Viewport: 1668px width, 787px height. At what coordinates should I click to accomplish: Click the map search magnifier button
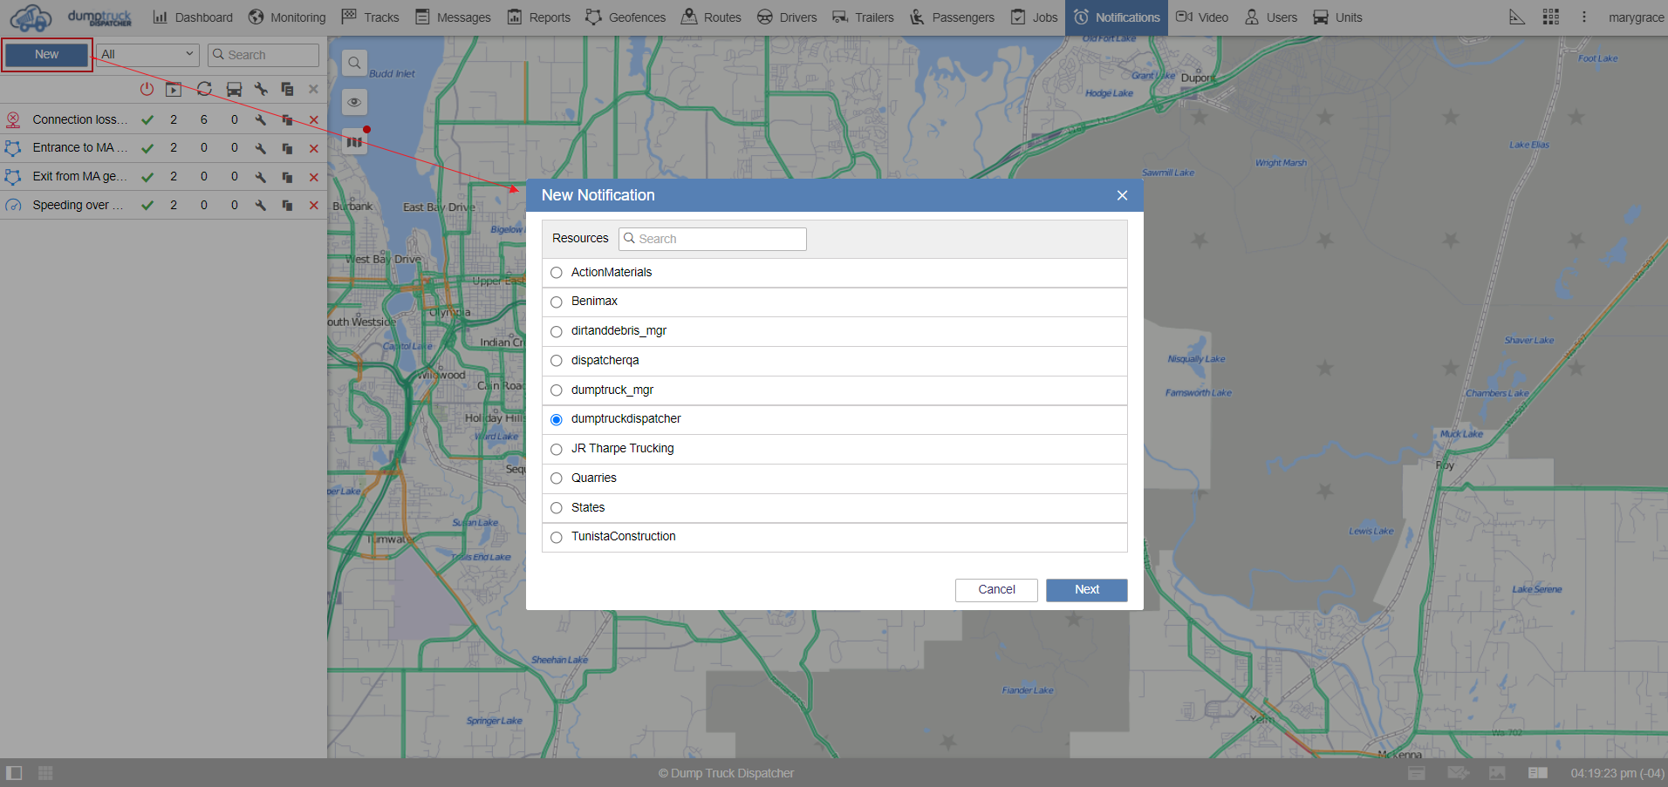(354, 63)
